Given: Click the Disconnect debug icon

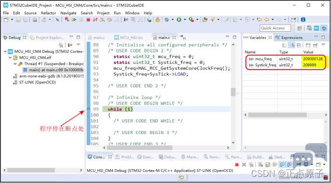Looking at the screenshot, I should (x=95, y=20).
